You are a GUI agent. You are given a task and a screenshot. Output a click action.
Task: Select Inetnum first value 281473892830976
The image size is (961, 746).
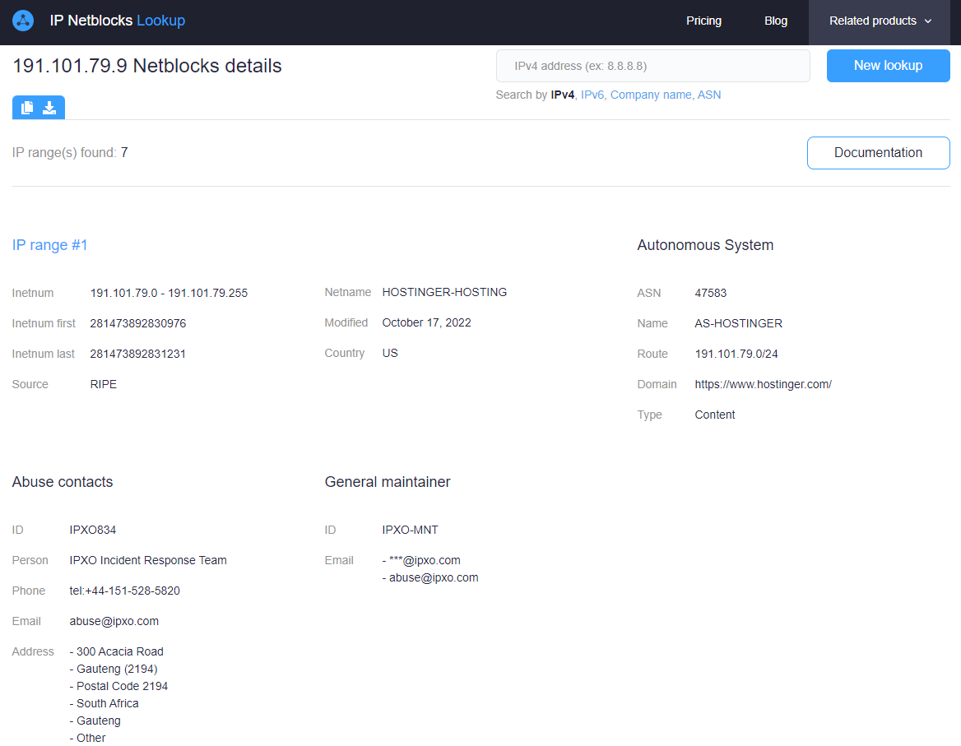point(138,323)
